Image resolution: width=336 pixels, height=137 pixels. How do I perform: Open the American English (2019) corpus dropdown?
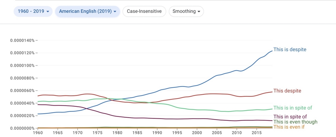tap(88, 11)
